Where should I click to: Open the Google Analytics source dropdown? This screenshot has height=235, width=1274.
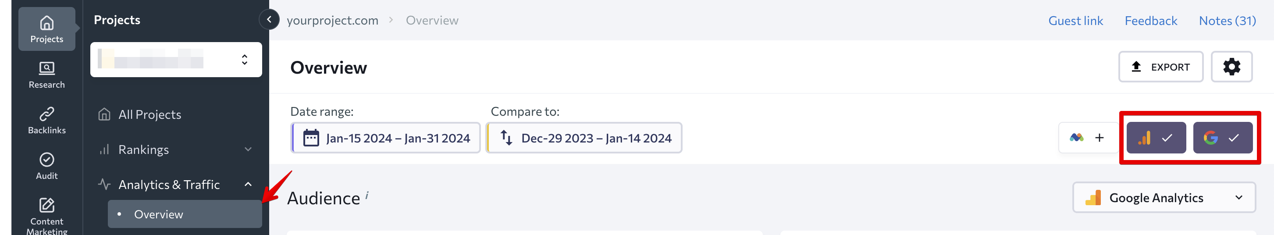coord(1164,198)
